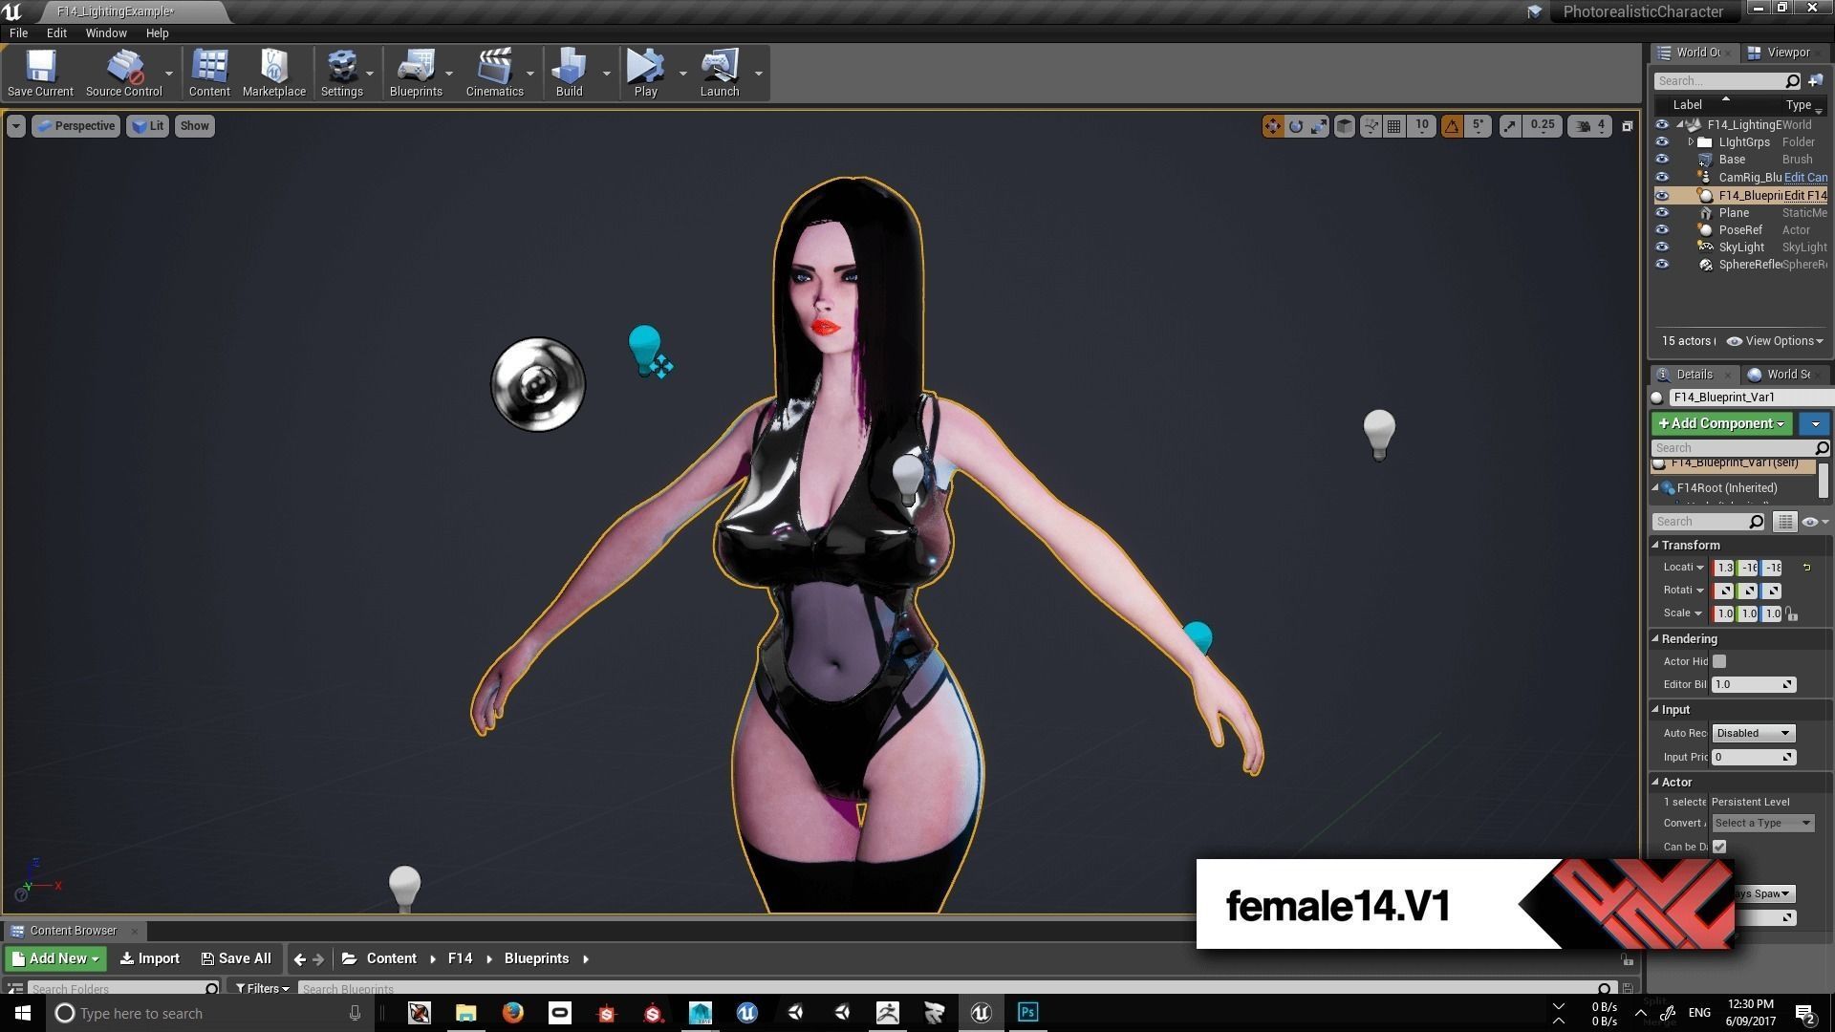The height and width of the screenshot is (1032, 1835).
Task: Click the Add Component button
Action: point(1722,423)
